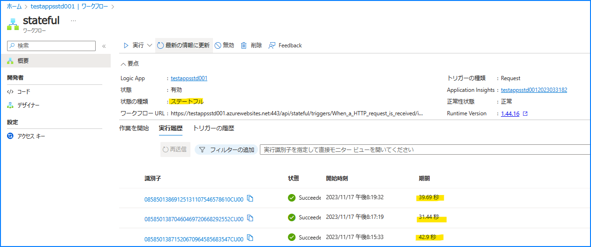The width and height of the screenshot is (591, 247).
Task: Copy identifier of run ending 292552CU00
Action: (250, 218)
